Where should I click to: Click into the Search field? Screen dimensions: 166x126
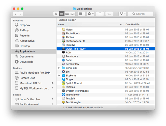[141, 14]
